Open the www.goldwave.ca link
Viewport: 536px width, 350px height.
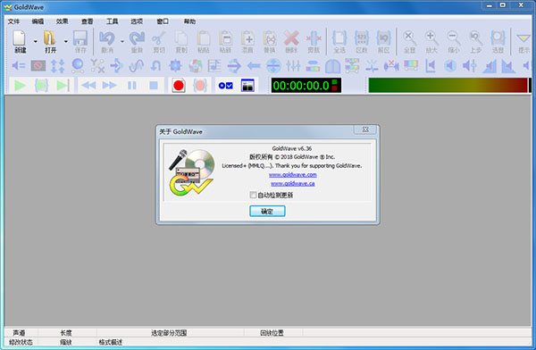293,184
